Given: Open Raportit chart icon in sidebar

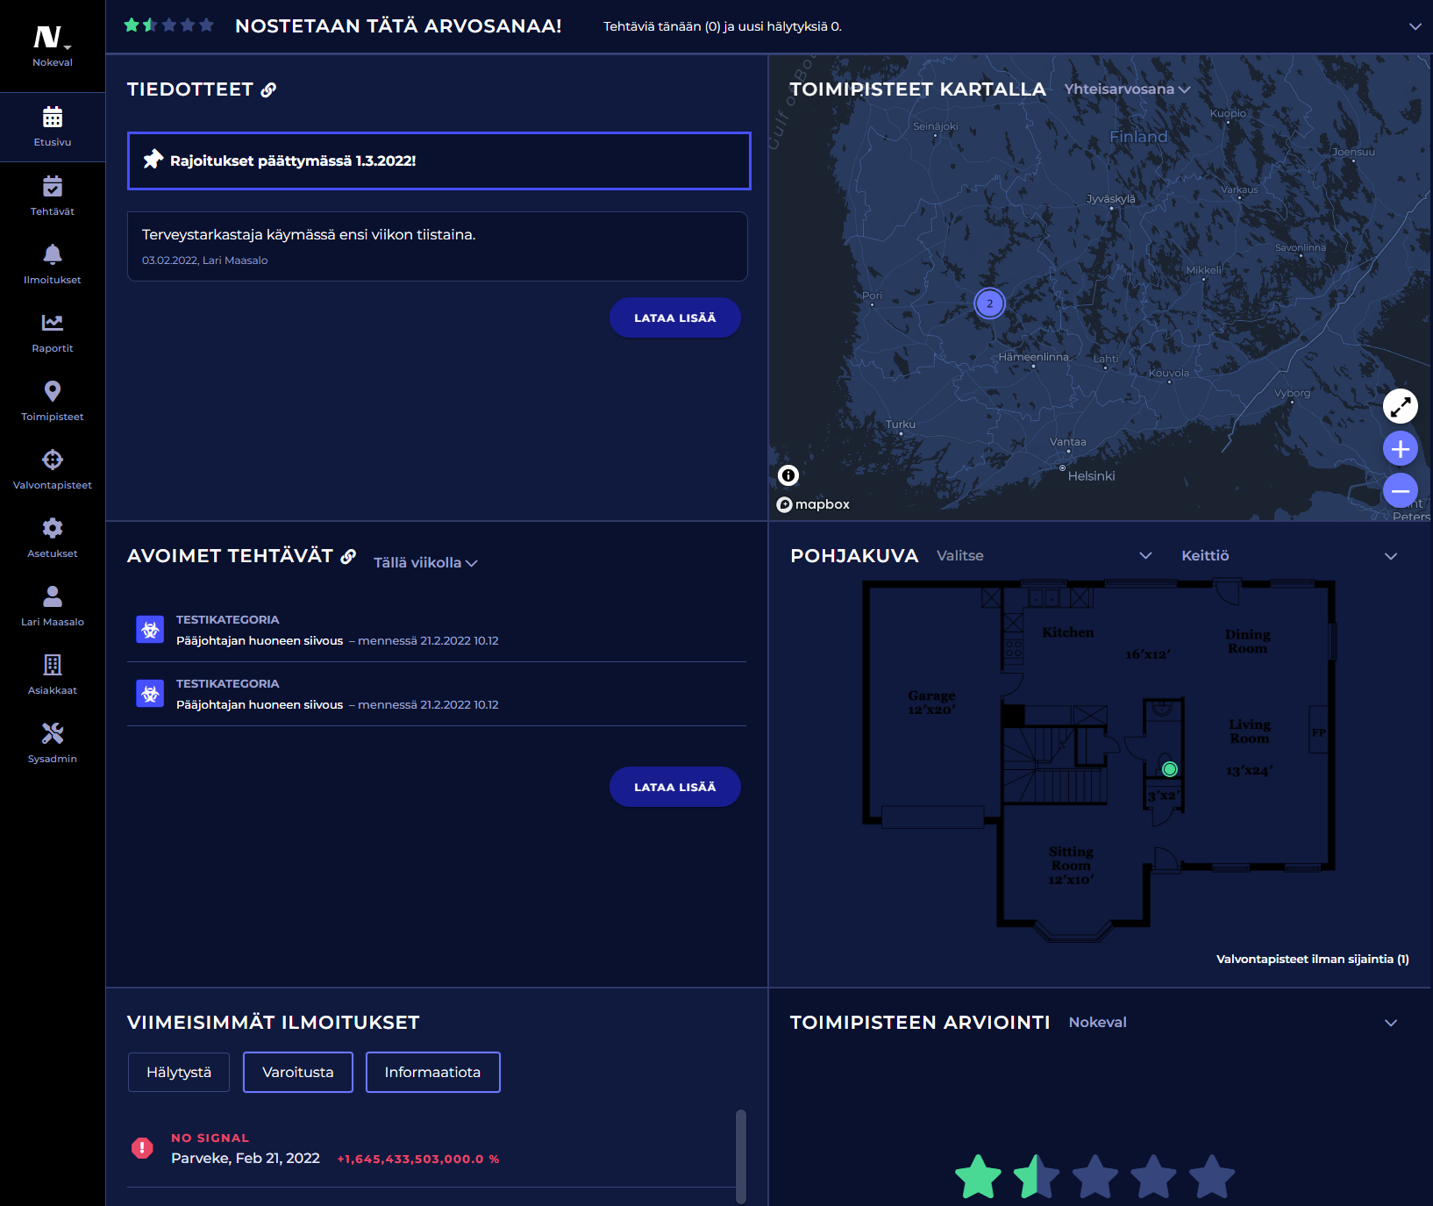Looking at the screenshot, I should 53,324.
